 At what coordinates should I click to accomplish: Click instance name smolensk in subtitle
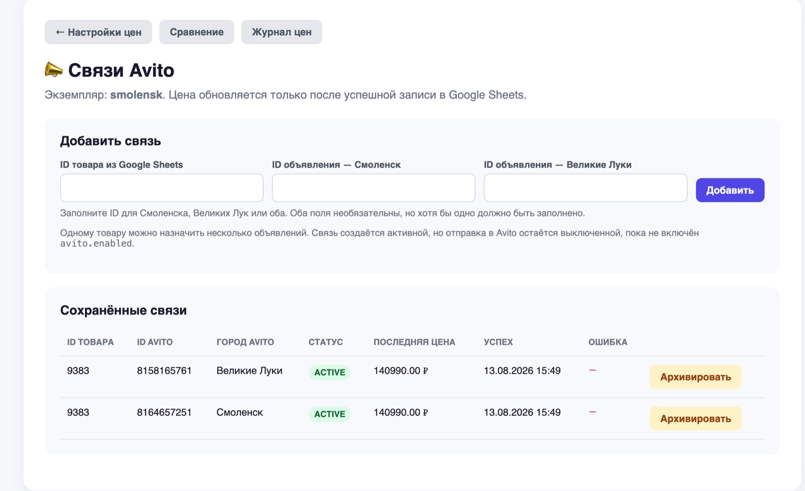point(136,95)
